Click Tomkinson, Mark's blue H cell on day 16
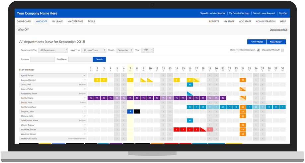 pos(190,121)
